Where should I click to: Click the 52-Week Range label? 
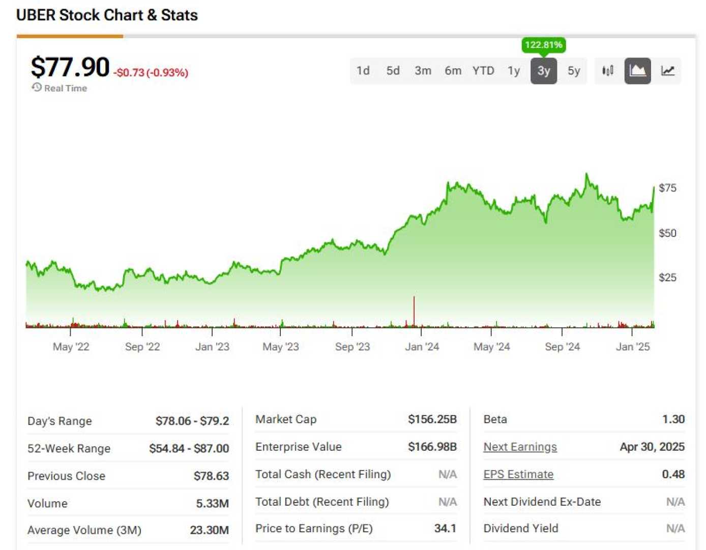tap(69, 449)
